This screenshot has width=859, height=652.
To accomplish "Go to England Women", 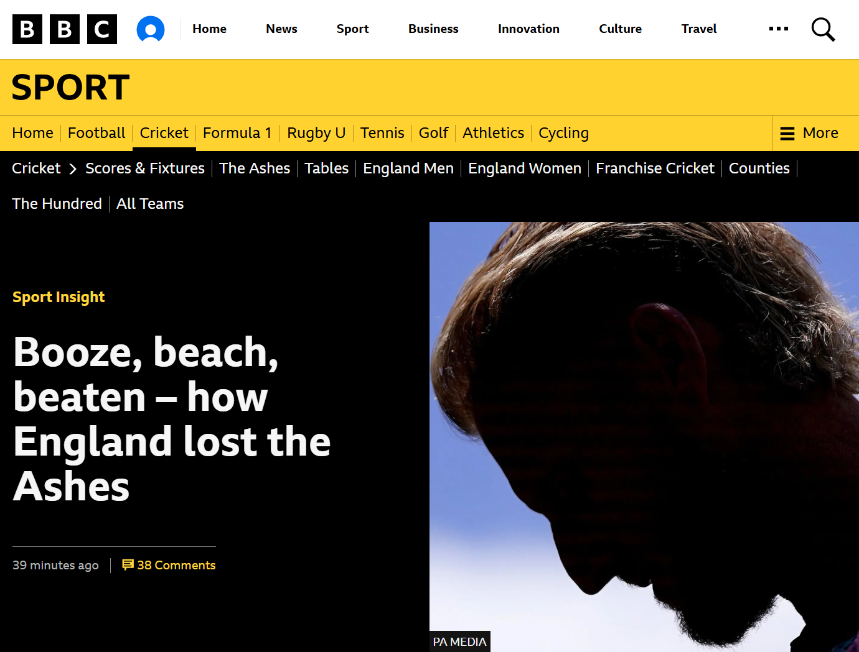I will tap(525, 168).
